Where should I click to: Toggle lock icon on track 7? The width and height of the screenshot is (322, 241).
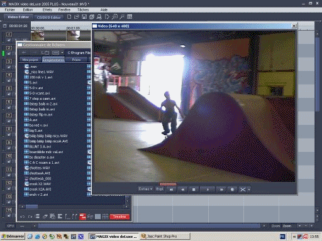pos(9,121)
